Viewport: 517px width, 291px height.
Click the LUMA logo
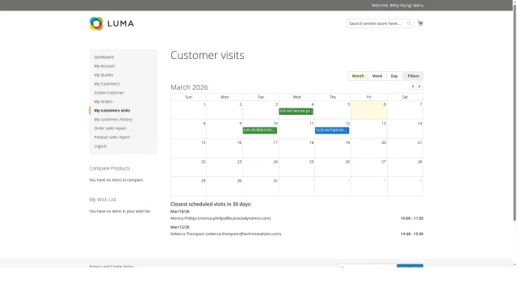click(111, 23)
